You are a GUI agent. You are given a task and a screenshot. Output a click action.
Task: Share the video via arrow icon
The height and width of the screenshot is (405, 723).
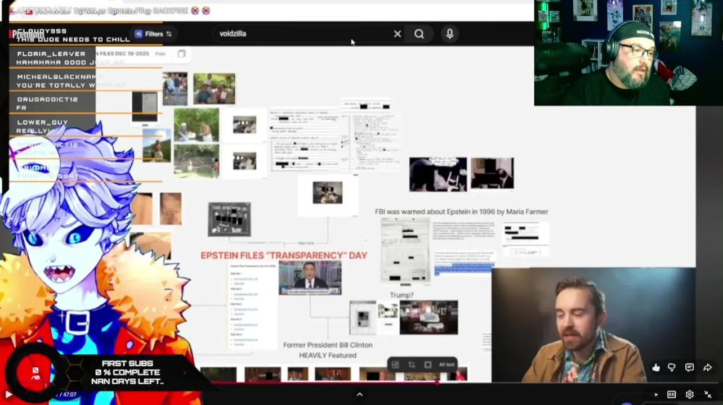point(707,367)
